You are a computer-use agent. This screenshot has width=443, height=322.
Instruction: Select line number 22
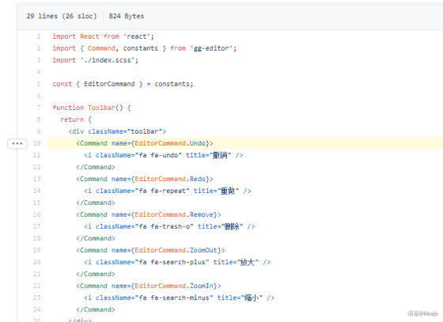tap(37, 286)
